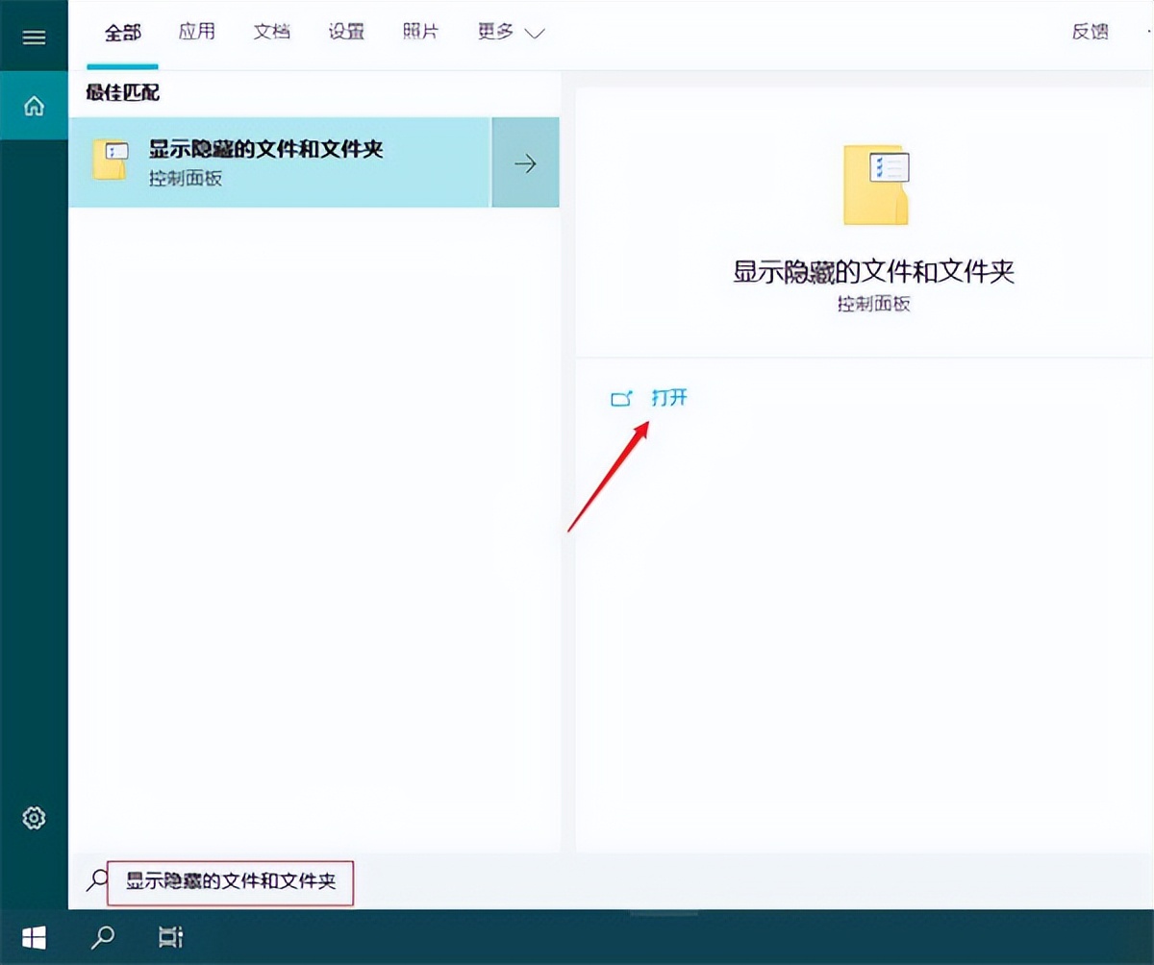Click the open icon left of 打开
1154x965 pixels.
tap(621, 398)
